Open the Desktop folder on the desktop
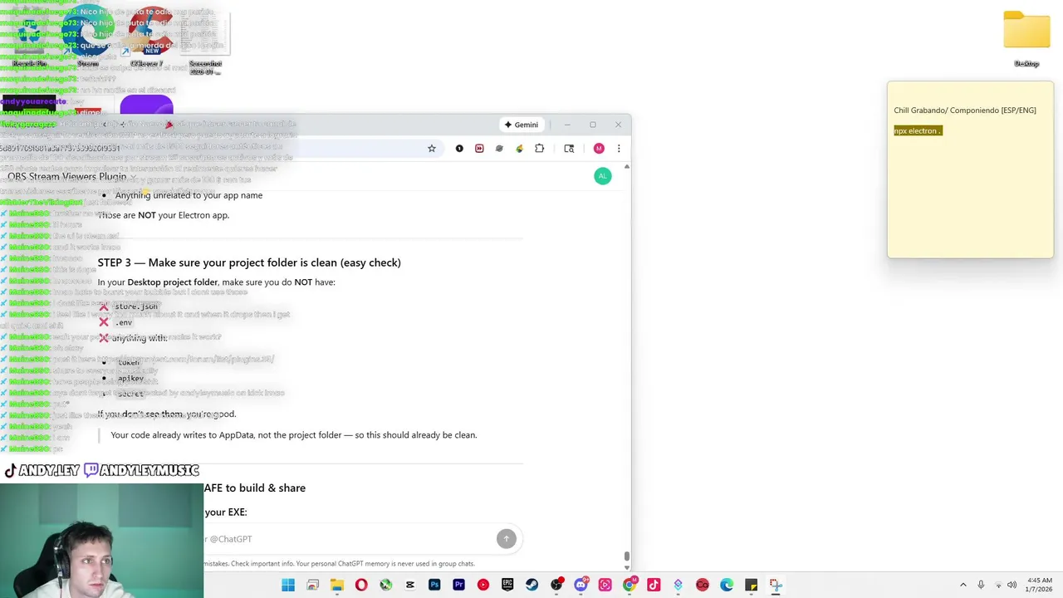 1026,38
